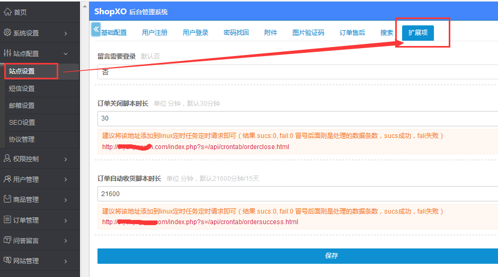Click the home icon next to 首页

tap(7, 12)
